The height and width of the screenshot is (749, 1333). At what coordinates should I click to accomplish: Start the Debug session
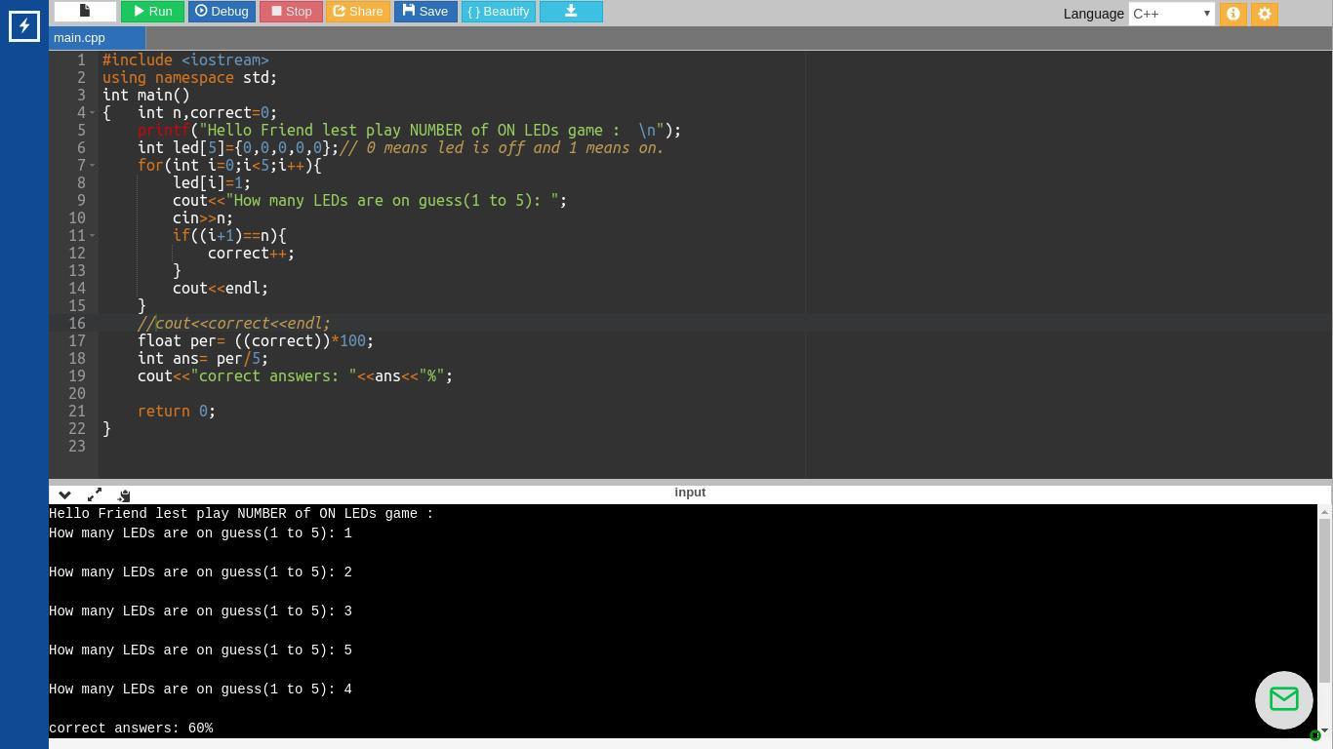(x=222, y=12)
